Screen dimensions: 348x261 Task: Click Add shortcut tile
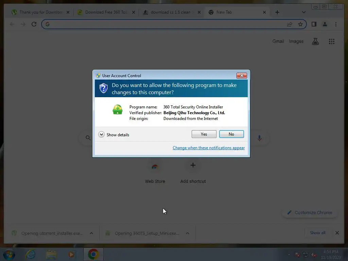(193, 172)
